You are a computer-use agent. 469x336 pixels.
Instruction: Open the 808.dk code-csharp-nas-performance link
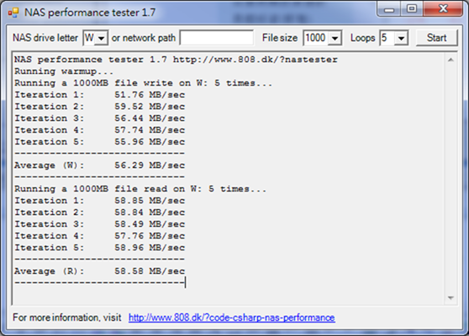[231, 318]
